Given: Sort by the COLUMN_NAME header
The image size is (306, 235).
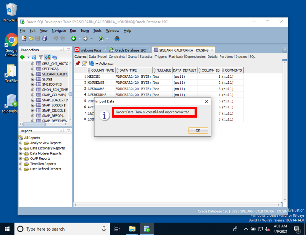Looking at the screenshot, I should [101, 70].
